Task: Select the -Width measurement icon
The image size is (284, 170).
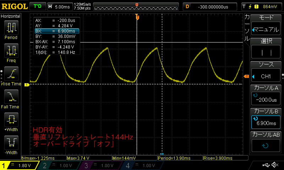Action: tap(11, 142)
